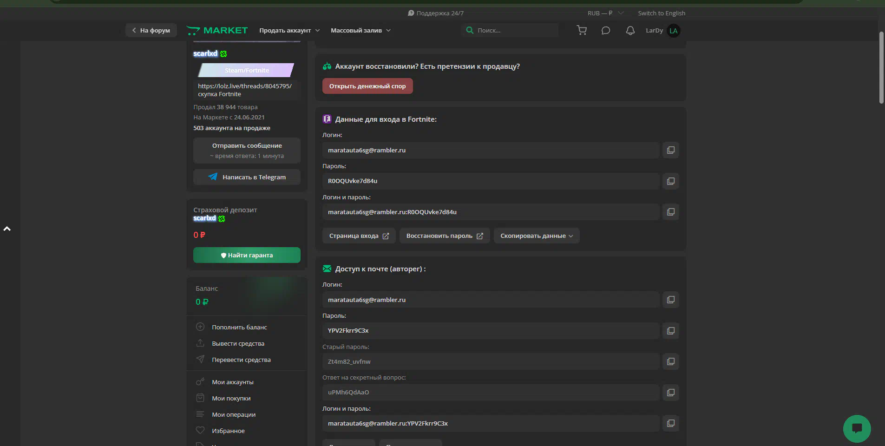
Task: Expand the Скопировать данные dropdown
Action: (x=537, y=236)
